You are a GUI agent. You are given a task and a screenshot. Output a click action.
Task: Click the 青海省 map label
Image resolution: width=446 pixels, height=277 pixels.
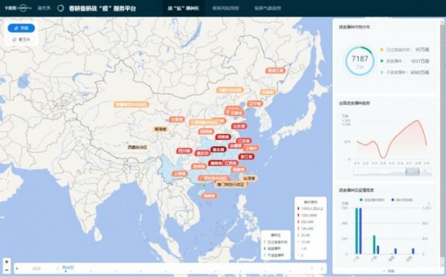[x=161, y=130]
